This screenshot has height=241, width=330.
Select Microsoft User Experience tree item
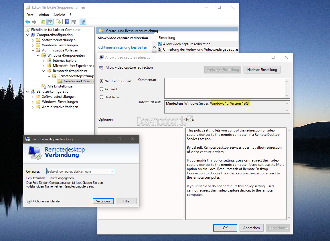(x=74, y=66)
